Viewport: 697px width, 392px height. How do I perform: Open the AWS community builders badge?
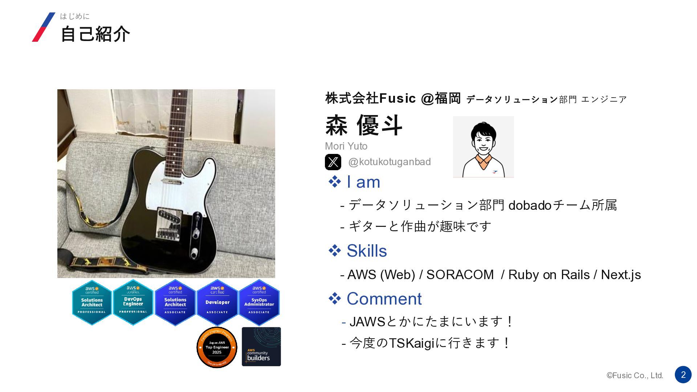pyautogui.click(x=261, y=347)
